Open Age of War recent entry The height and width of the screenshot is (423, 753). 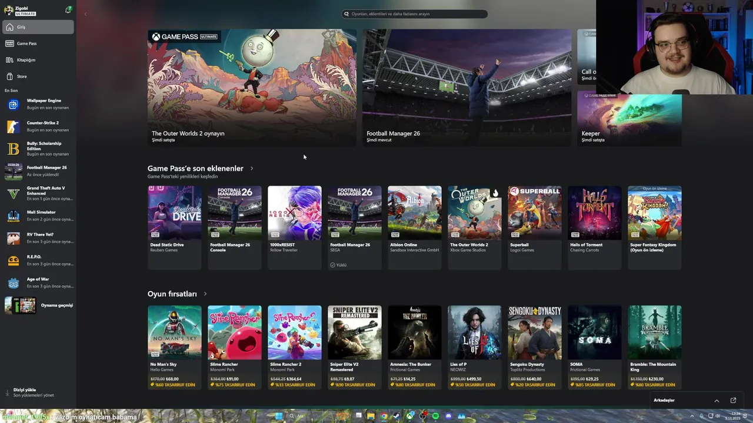38,283
